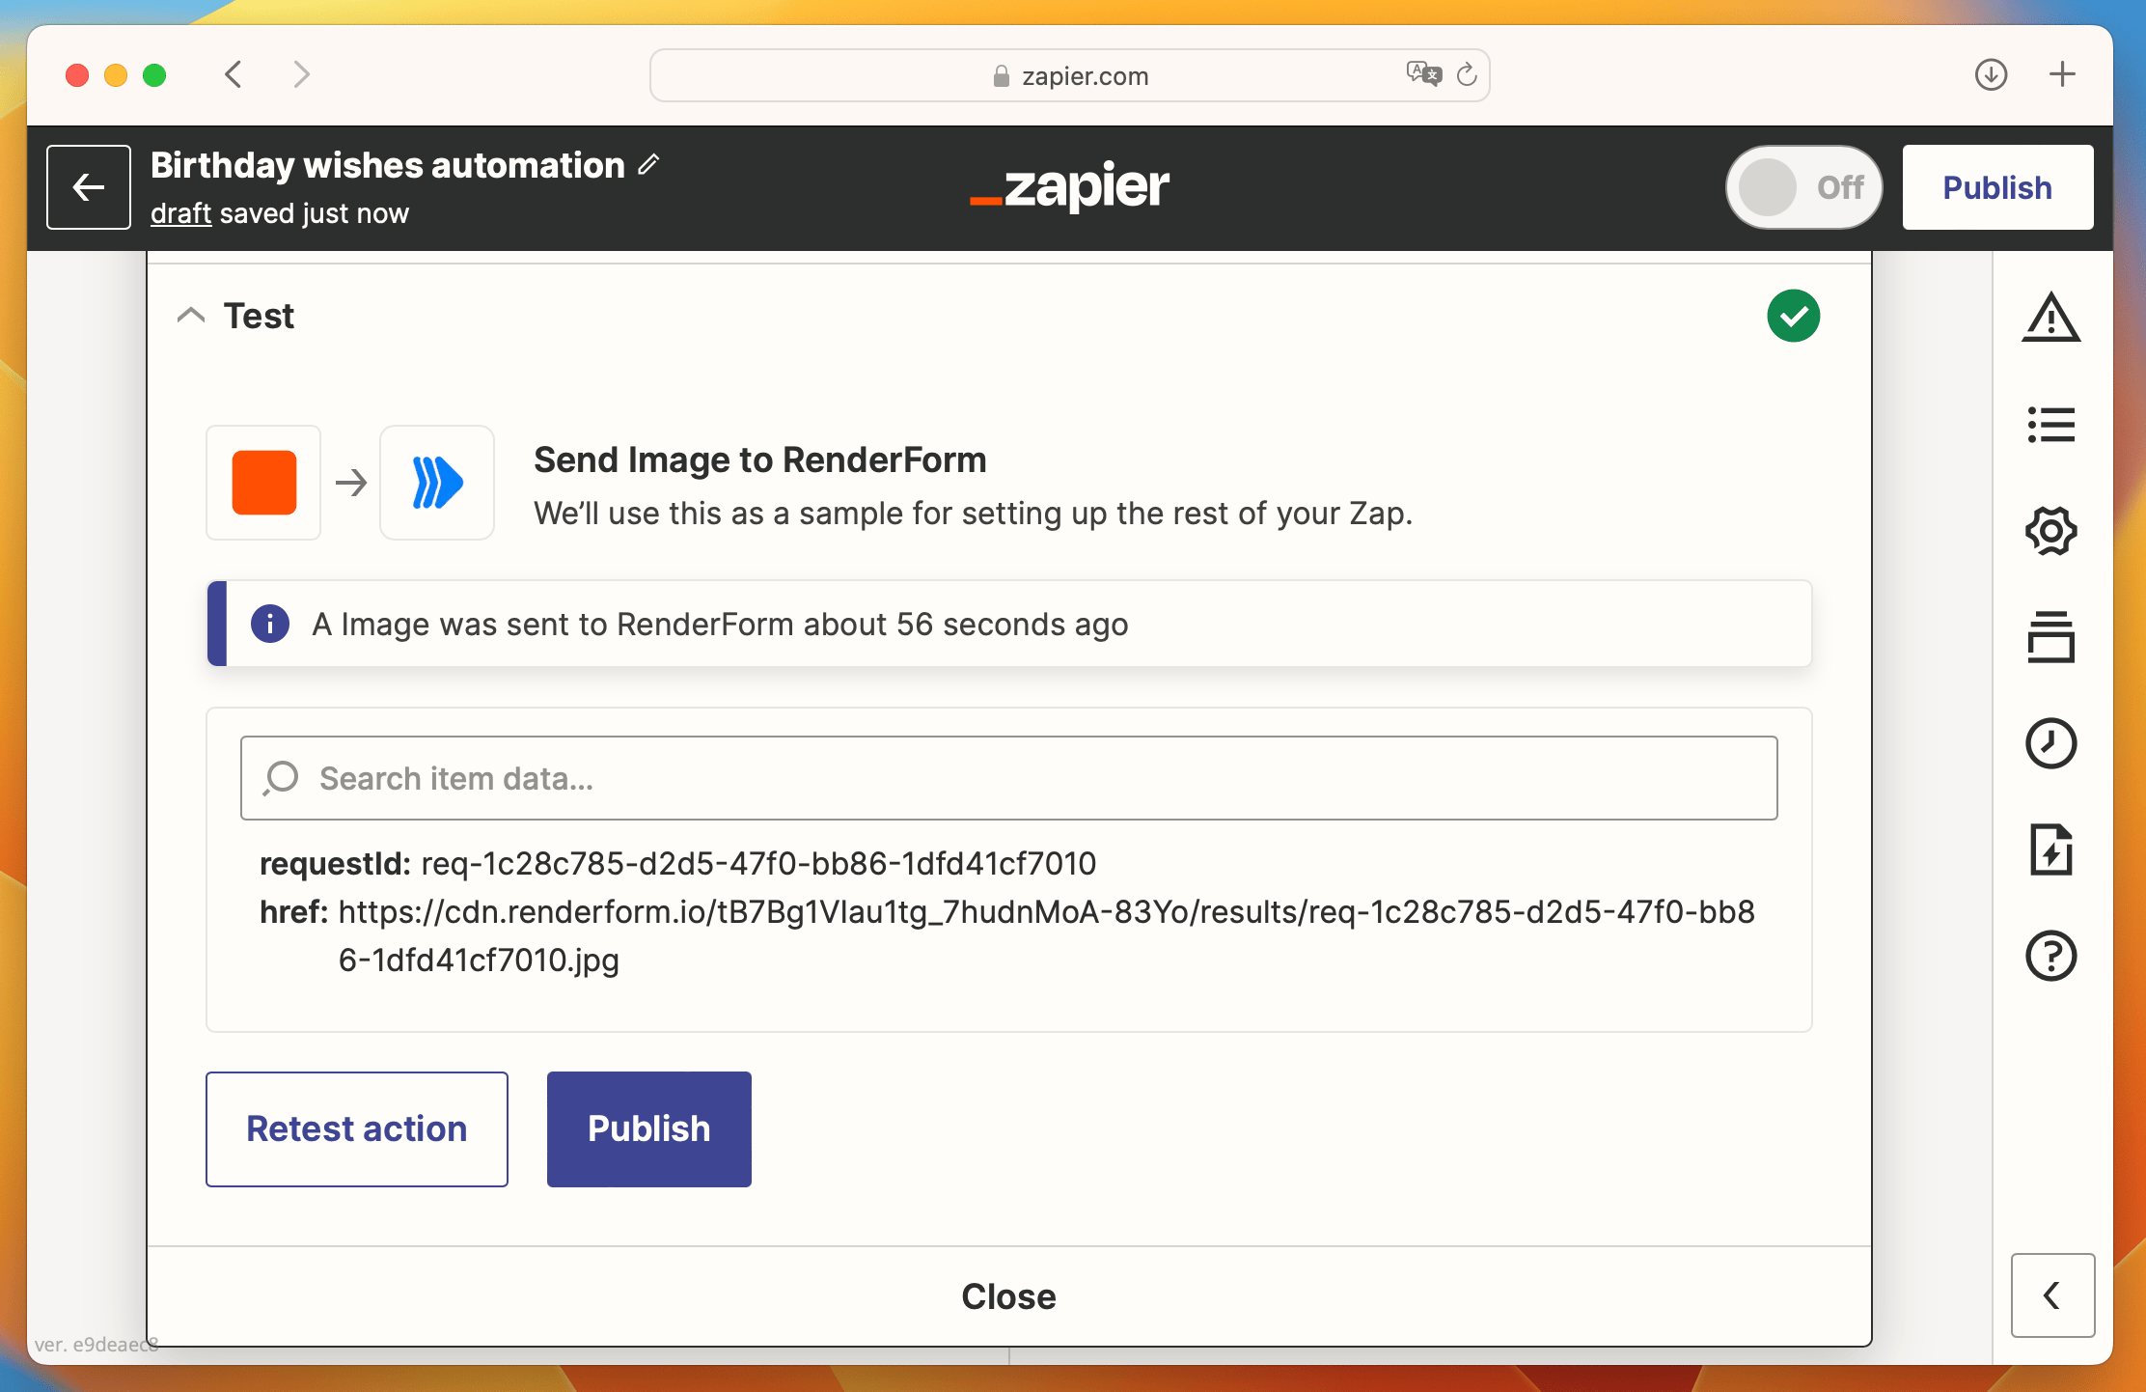Open the outline list sidebar icon
Image resolution: width=2146 pixels, height=1392 pixels.
pos(2051,425)
